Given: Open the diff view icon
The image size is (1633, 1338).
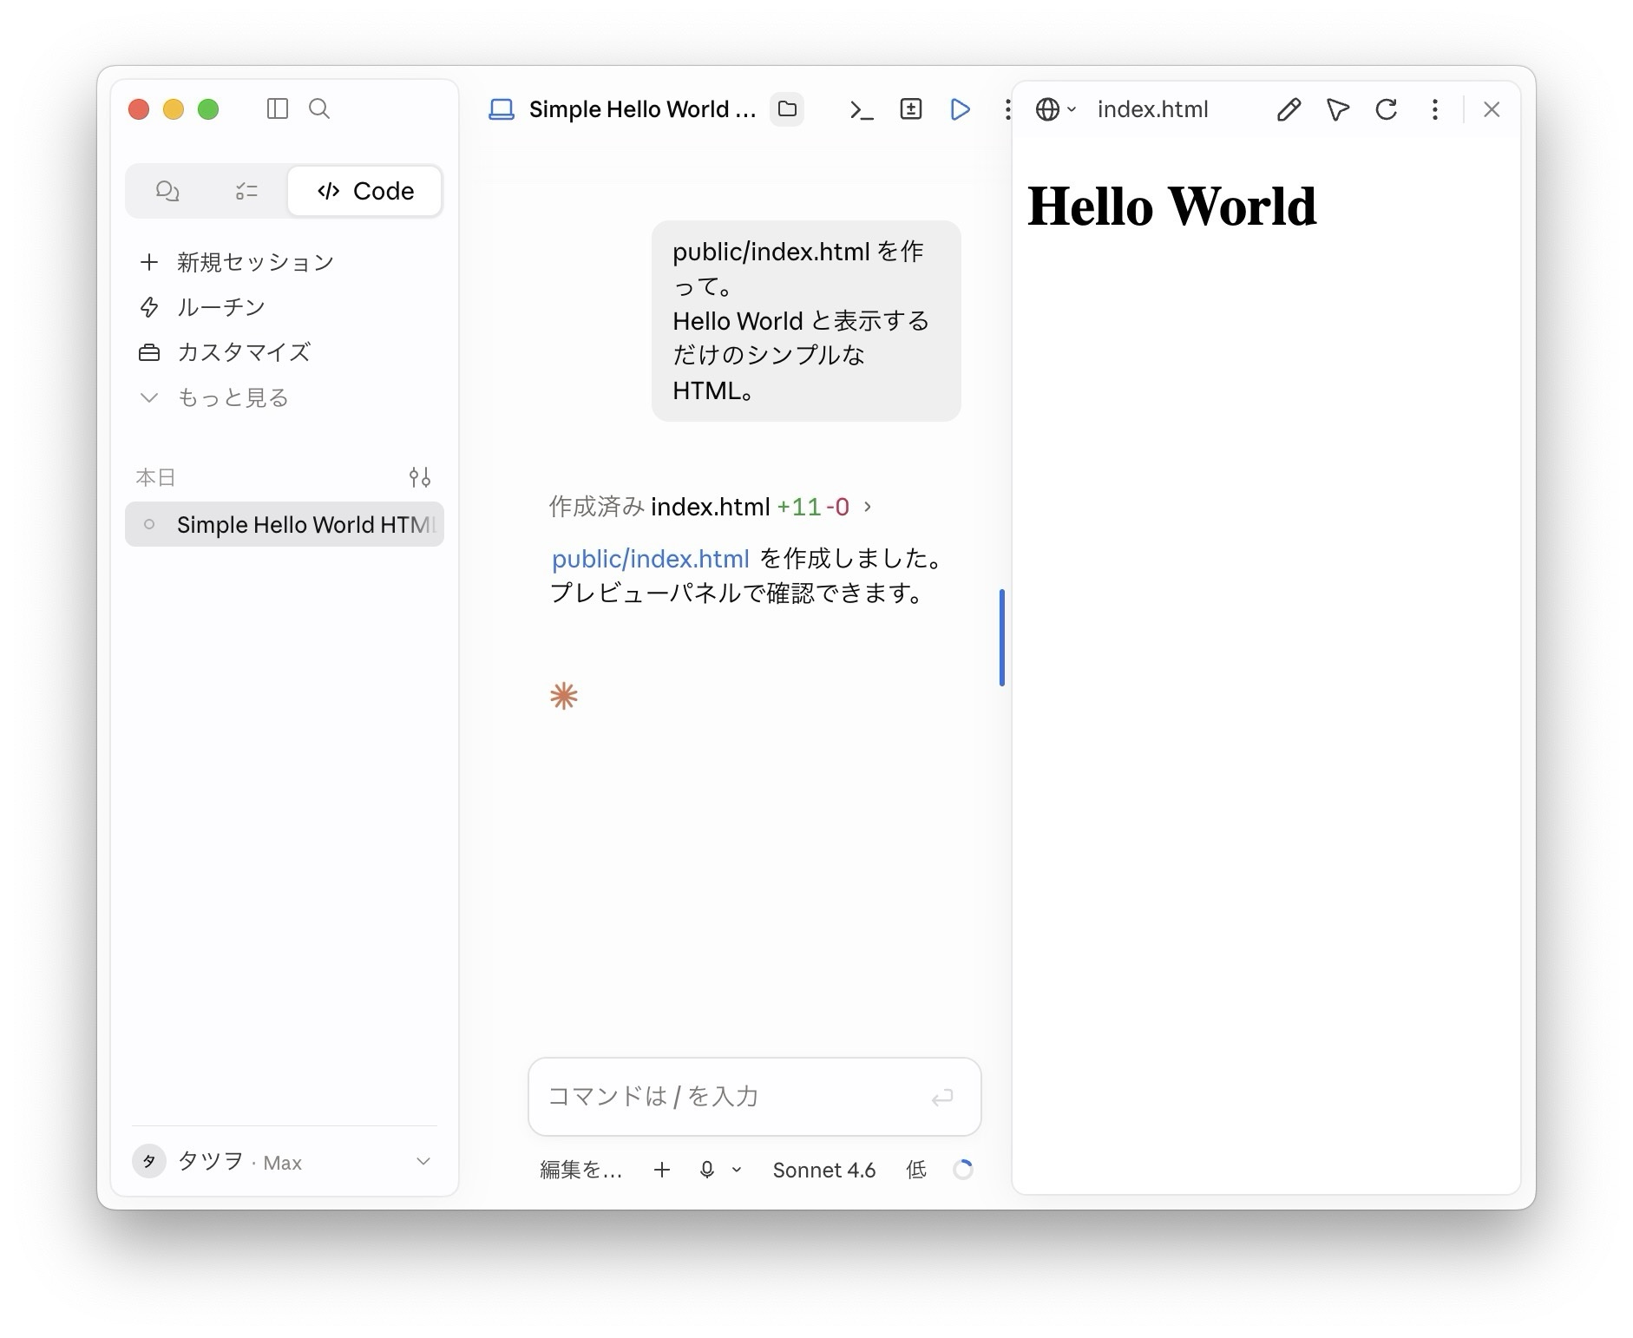Looking at the screenshot, I should pos(911,109).
